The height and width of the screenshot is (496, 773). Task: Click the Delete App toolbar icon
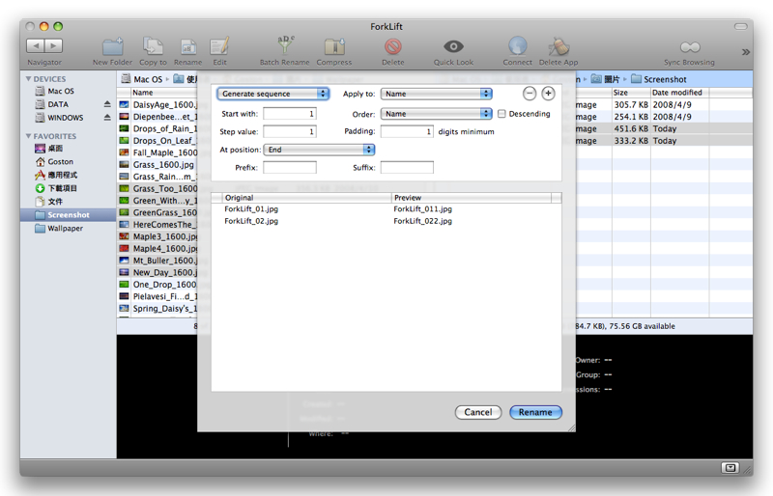(x=558, y=46)
